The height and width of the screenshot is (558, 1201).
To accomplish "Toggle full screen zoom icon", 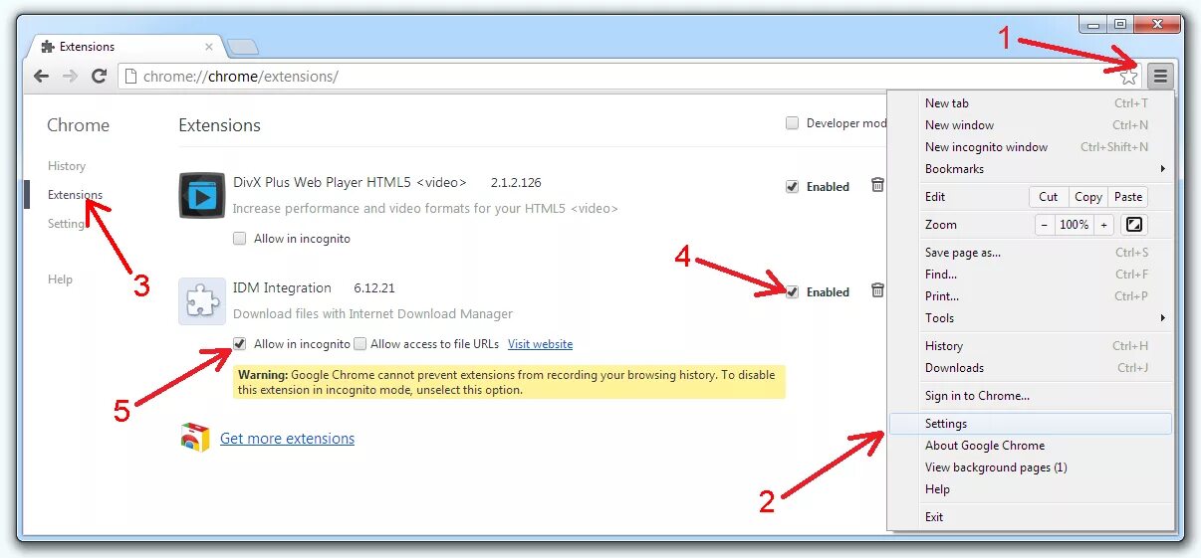I will click(x=1133, y=225).
